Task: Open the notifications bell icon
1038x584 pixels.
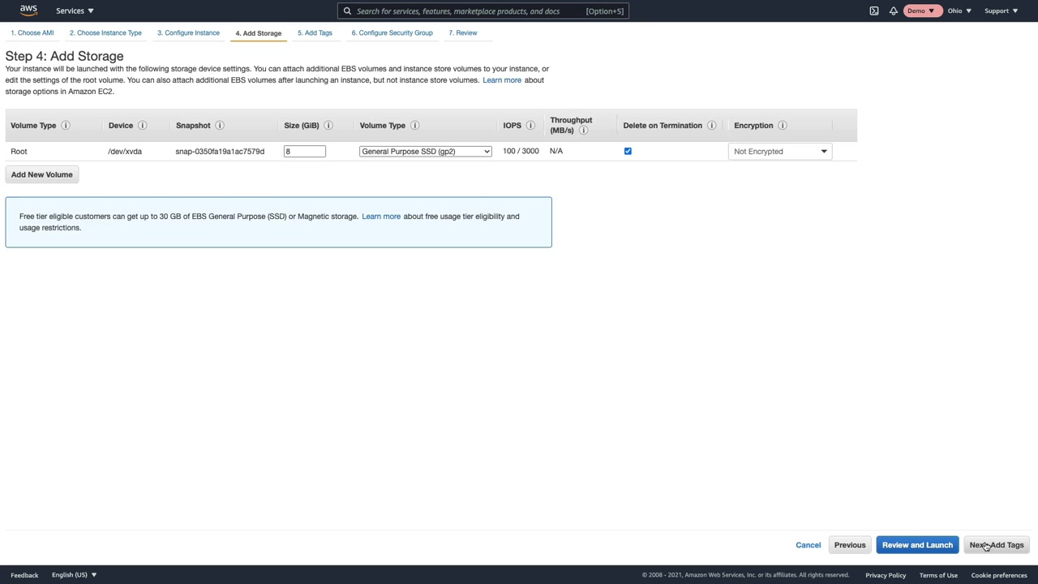Action: (893, 11)
